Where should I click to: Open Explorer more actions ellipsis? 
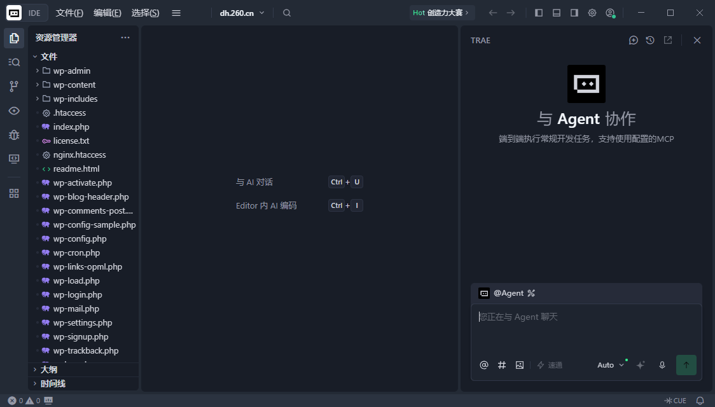pyautogui.click(x=125, y=38)
